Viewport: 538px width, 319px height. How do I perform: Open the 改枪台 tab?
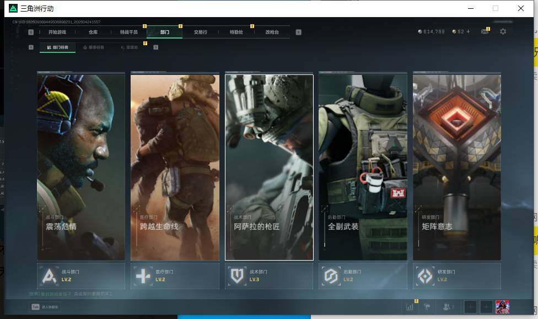272,33
